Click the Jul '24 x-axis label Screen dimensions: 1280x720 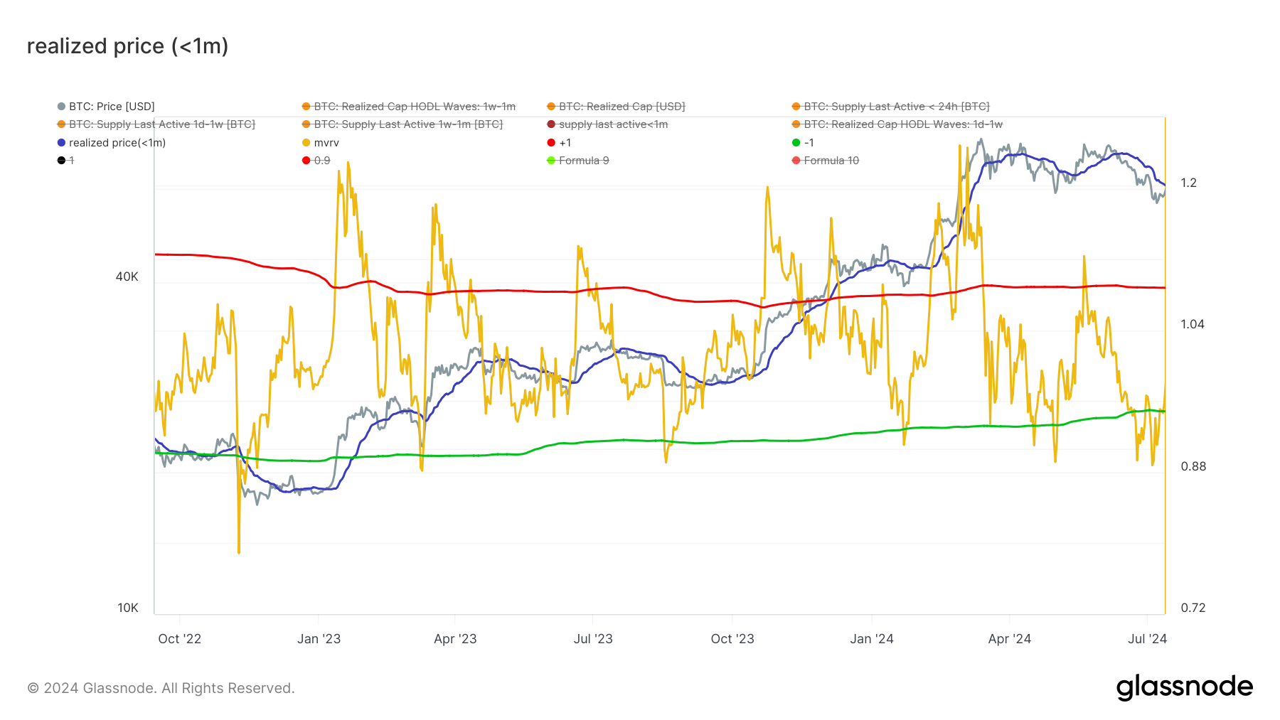coord(1147,639)
